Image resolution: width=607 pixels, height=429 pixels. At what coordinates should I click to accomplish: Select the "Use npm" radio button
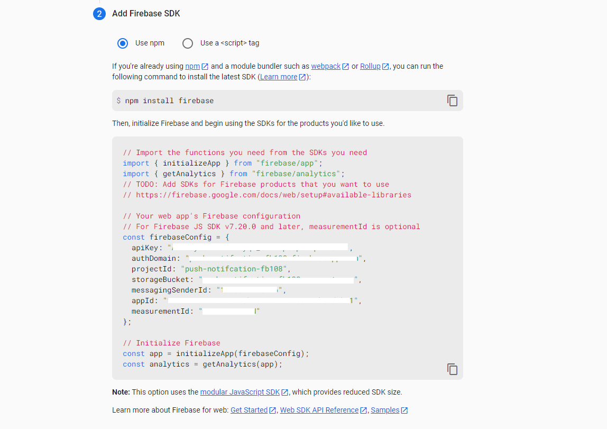pyautogui.click(x=123, y=43)
